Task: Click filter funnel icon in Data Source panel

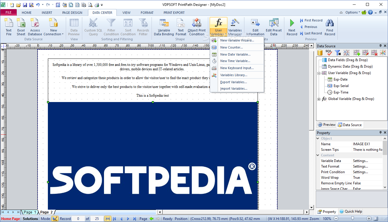Action: [x=338, y=53]
